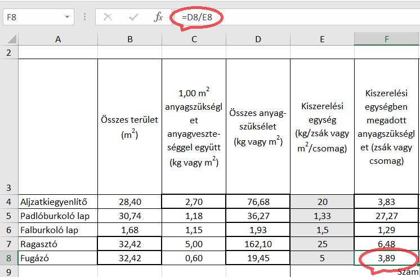This screenshot has height=277, width=420.
Task: Click the 32,42 cell in the Fugázó row
Action: (130, 258)
